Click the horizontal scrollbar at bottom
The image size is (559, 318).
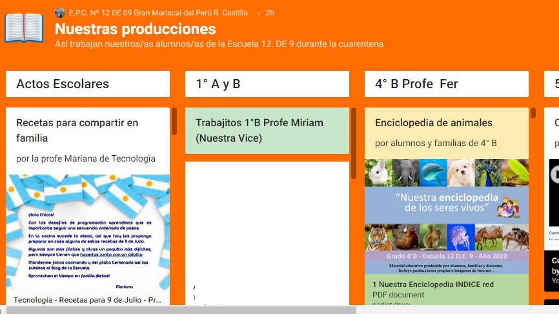coord(181,310)
